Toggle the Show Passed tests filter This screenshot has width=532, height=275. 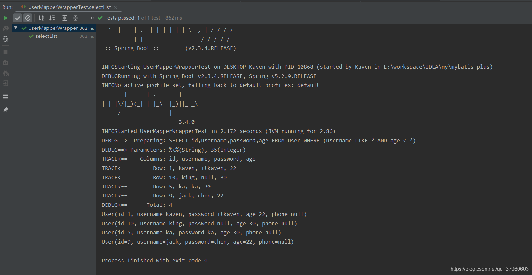tap(18, 18)
